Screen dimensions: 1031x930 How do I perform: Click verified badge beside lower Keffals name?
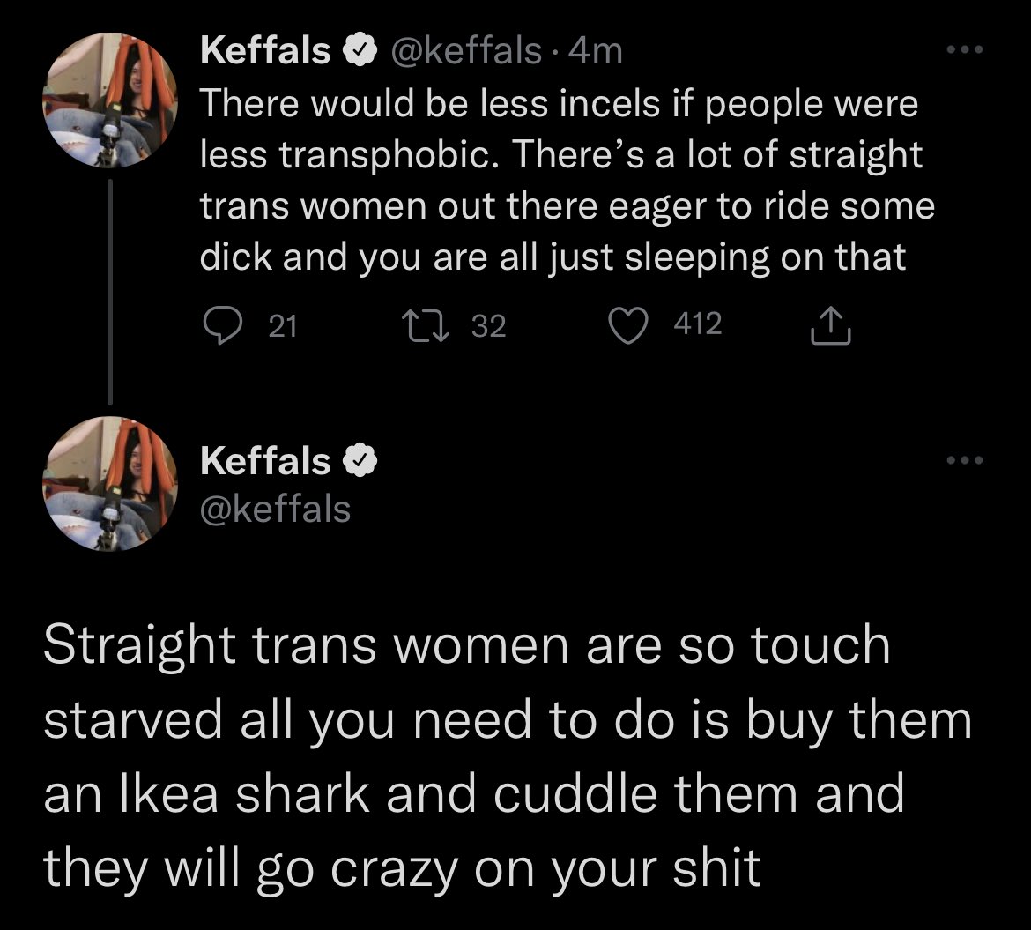pyautogui.click(x=364, y=460)
